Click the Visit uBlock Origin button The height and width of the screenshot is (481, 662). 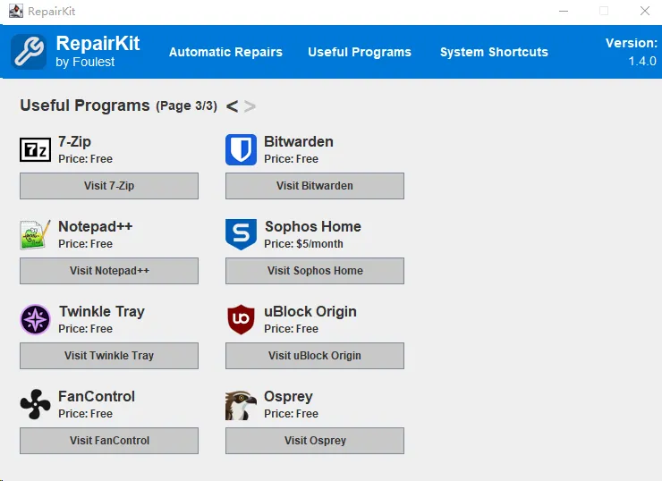[x=315, y=356]
